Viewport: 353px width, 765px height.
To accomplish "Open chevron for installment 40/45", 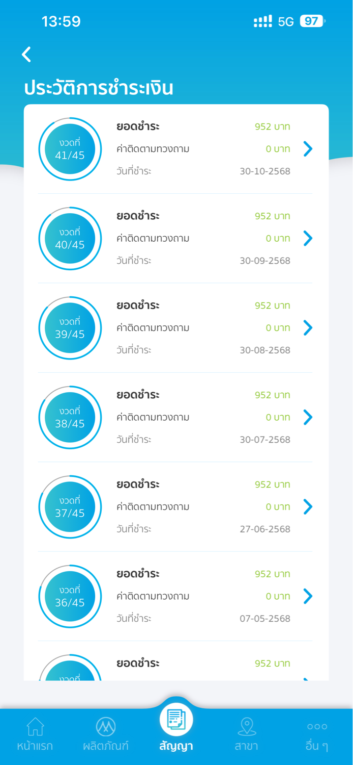I will [x=308, y=238].
